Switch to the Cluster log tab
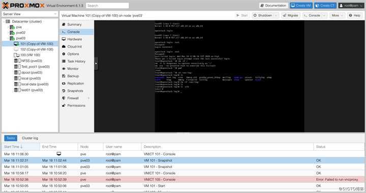 [x=30, y=138]
